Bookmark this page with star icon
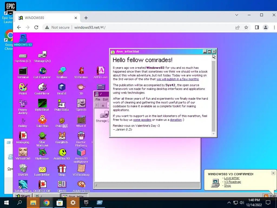Image resolution: width=277 pixels, height=208 pixels. [246, 27]
